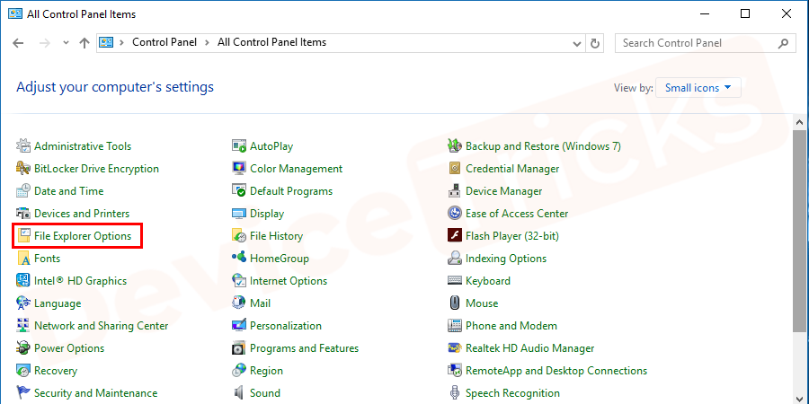Viewport: 809px width, 404px height.
Task: Click the Internet Options icon
Action: coord(239,281)
